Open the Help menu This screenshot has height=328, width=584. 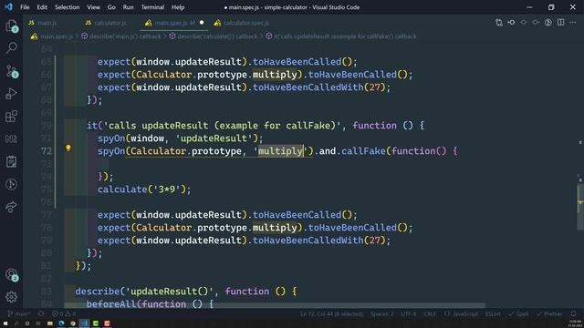(x=178, y=7)
